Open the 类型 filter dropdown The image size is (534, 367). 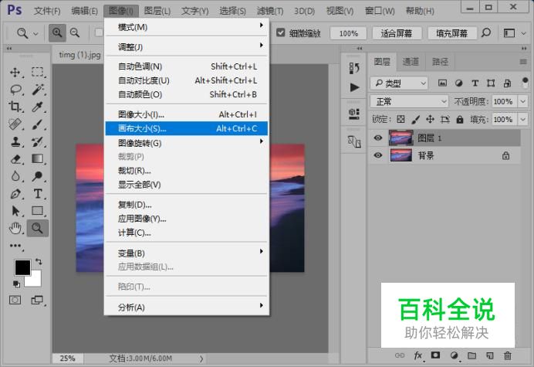399,83
